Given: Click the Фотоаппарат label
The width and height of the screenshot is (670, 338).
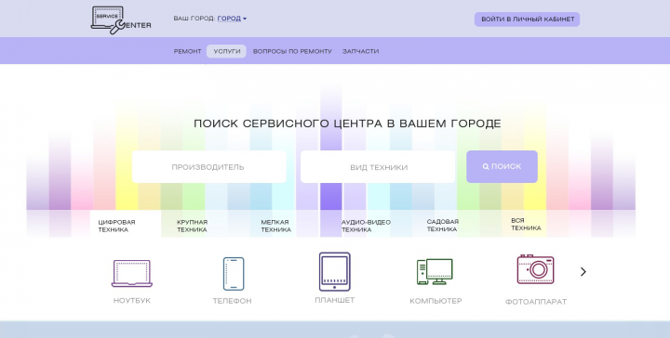Looking at the screenshot, I should pyautogui.click(x=536, y=302).
